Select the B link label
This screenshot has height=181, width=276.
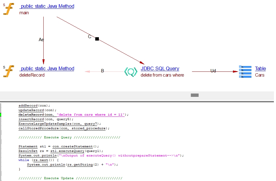point(103,71)
